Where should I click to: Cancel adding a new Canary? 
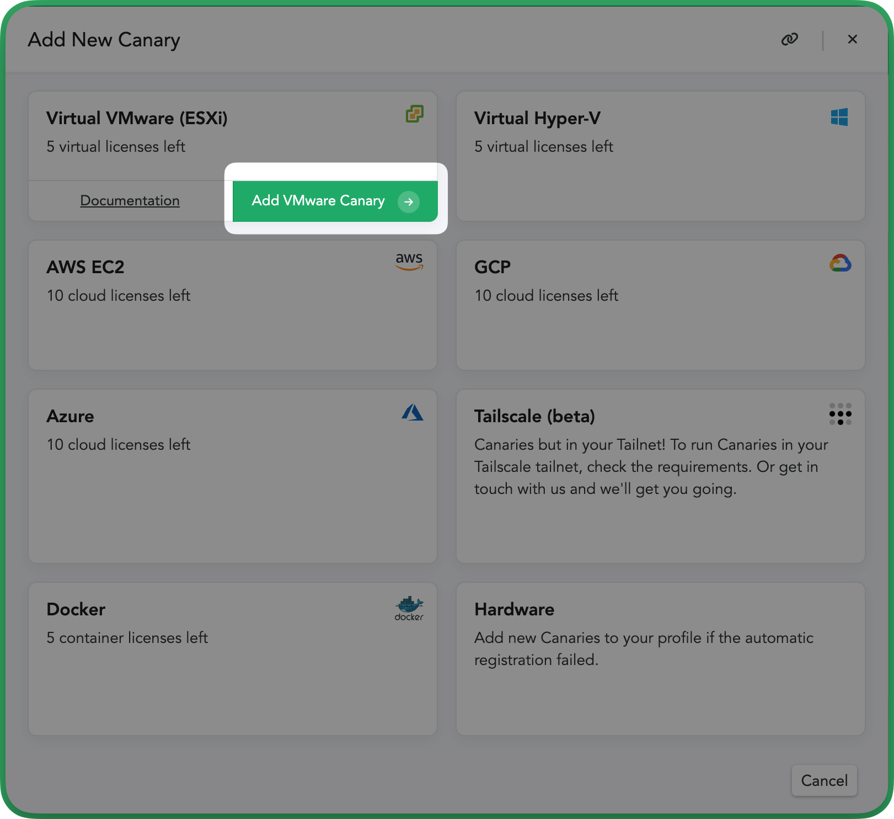click(825, 780)
